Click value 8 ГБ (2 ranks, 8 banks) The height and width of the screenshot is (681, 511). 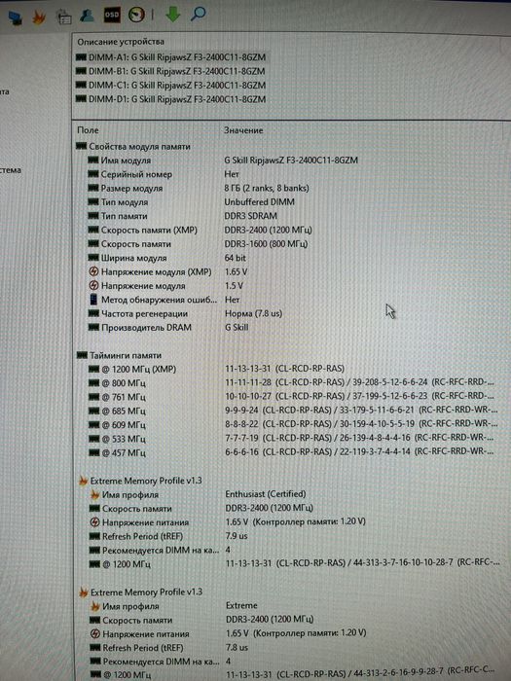coord(267,188)
